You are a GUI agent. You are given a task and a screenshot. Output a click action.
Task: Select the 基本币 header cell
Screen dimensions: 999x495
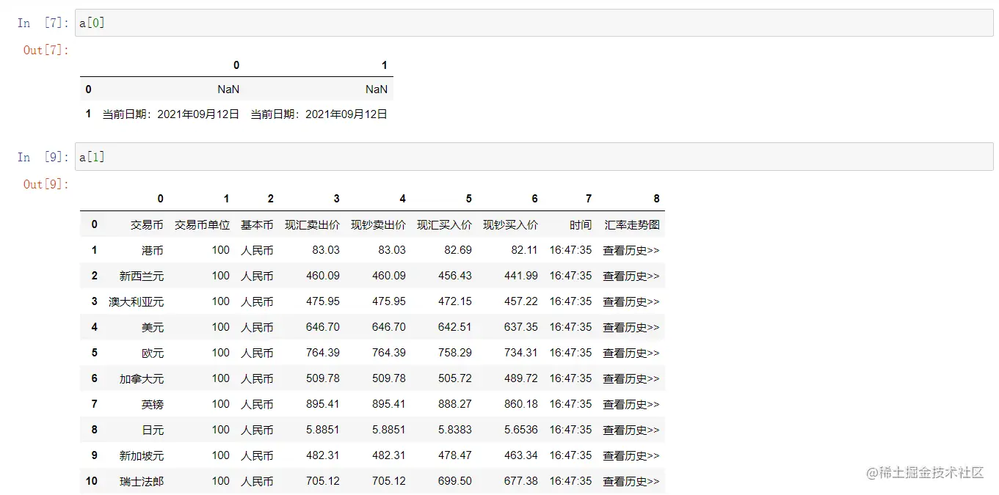coord(257,224)
